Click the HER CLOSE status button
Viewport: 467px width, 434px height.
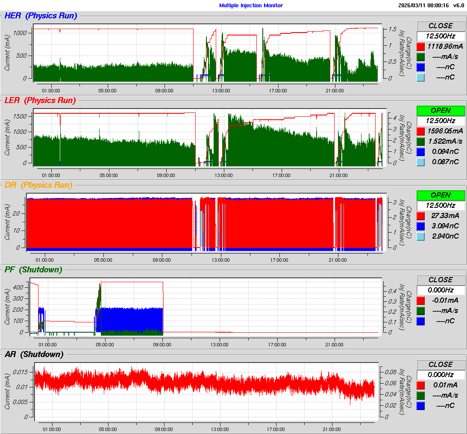click(x=441, y=26)
